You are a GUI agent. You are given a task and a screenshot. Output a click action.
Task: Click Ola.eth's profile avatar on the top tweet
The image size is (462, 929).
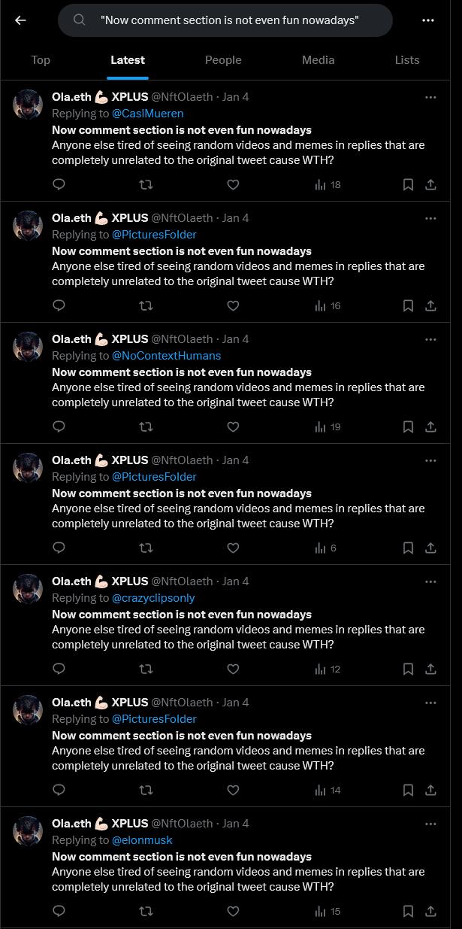tap(28, 104)
